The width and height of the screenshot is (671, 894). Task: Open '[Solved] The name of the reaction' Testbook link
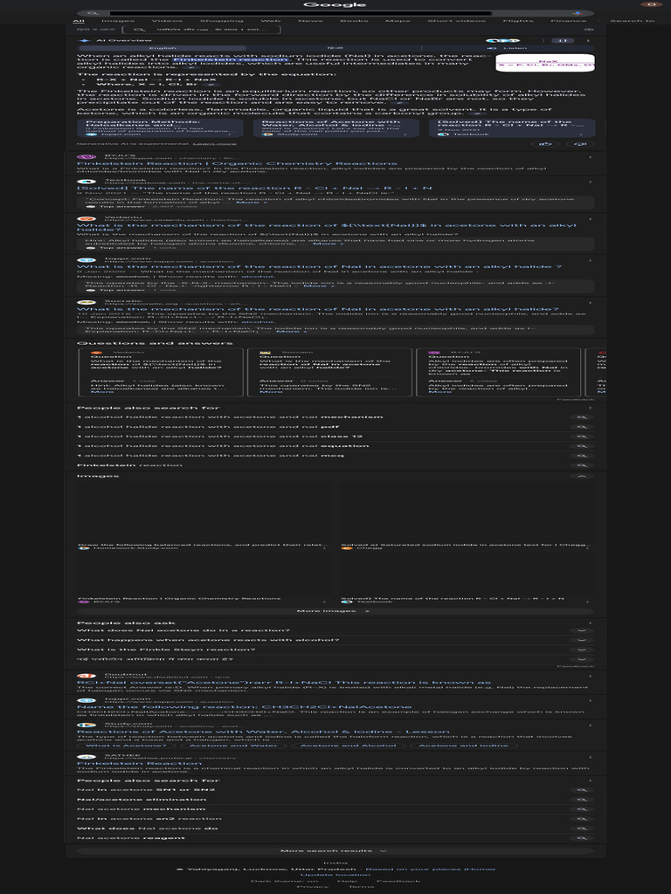[x=254, y=189]
